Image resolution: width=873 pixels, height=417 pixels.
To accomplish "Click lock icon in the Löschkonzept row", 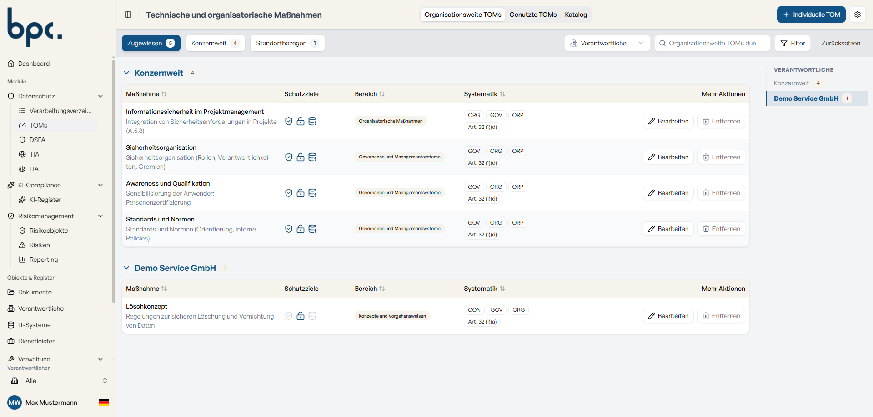I will coord(301,316).
